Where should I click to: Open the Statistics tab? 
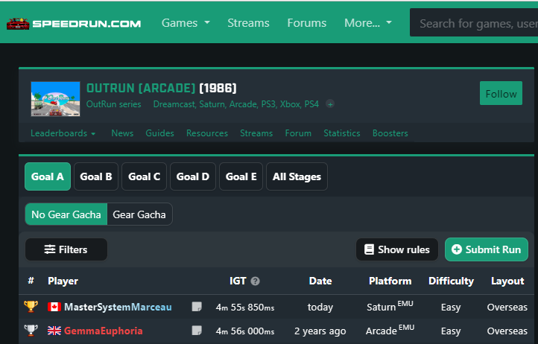tap(342, 133)
